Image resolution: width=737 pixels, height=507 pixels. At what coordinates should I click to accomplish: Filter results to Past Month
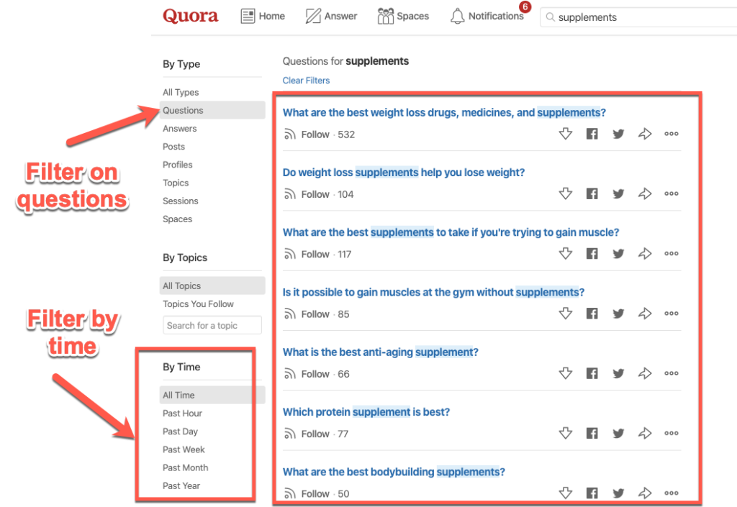pos(185,467)
